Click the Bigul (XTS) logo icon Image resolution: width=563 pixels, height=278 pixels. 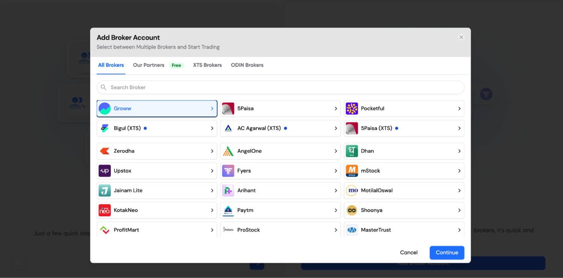click(x=105, y=128)
